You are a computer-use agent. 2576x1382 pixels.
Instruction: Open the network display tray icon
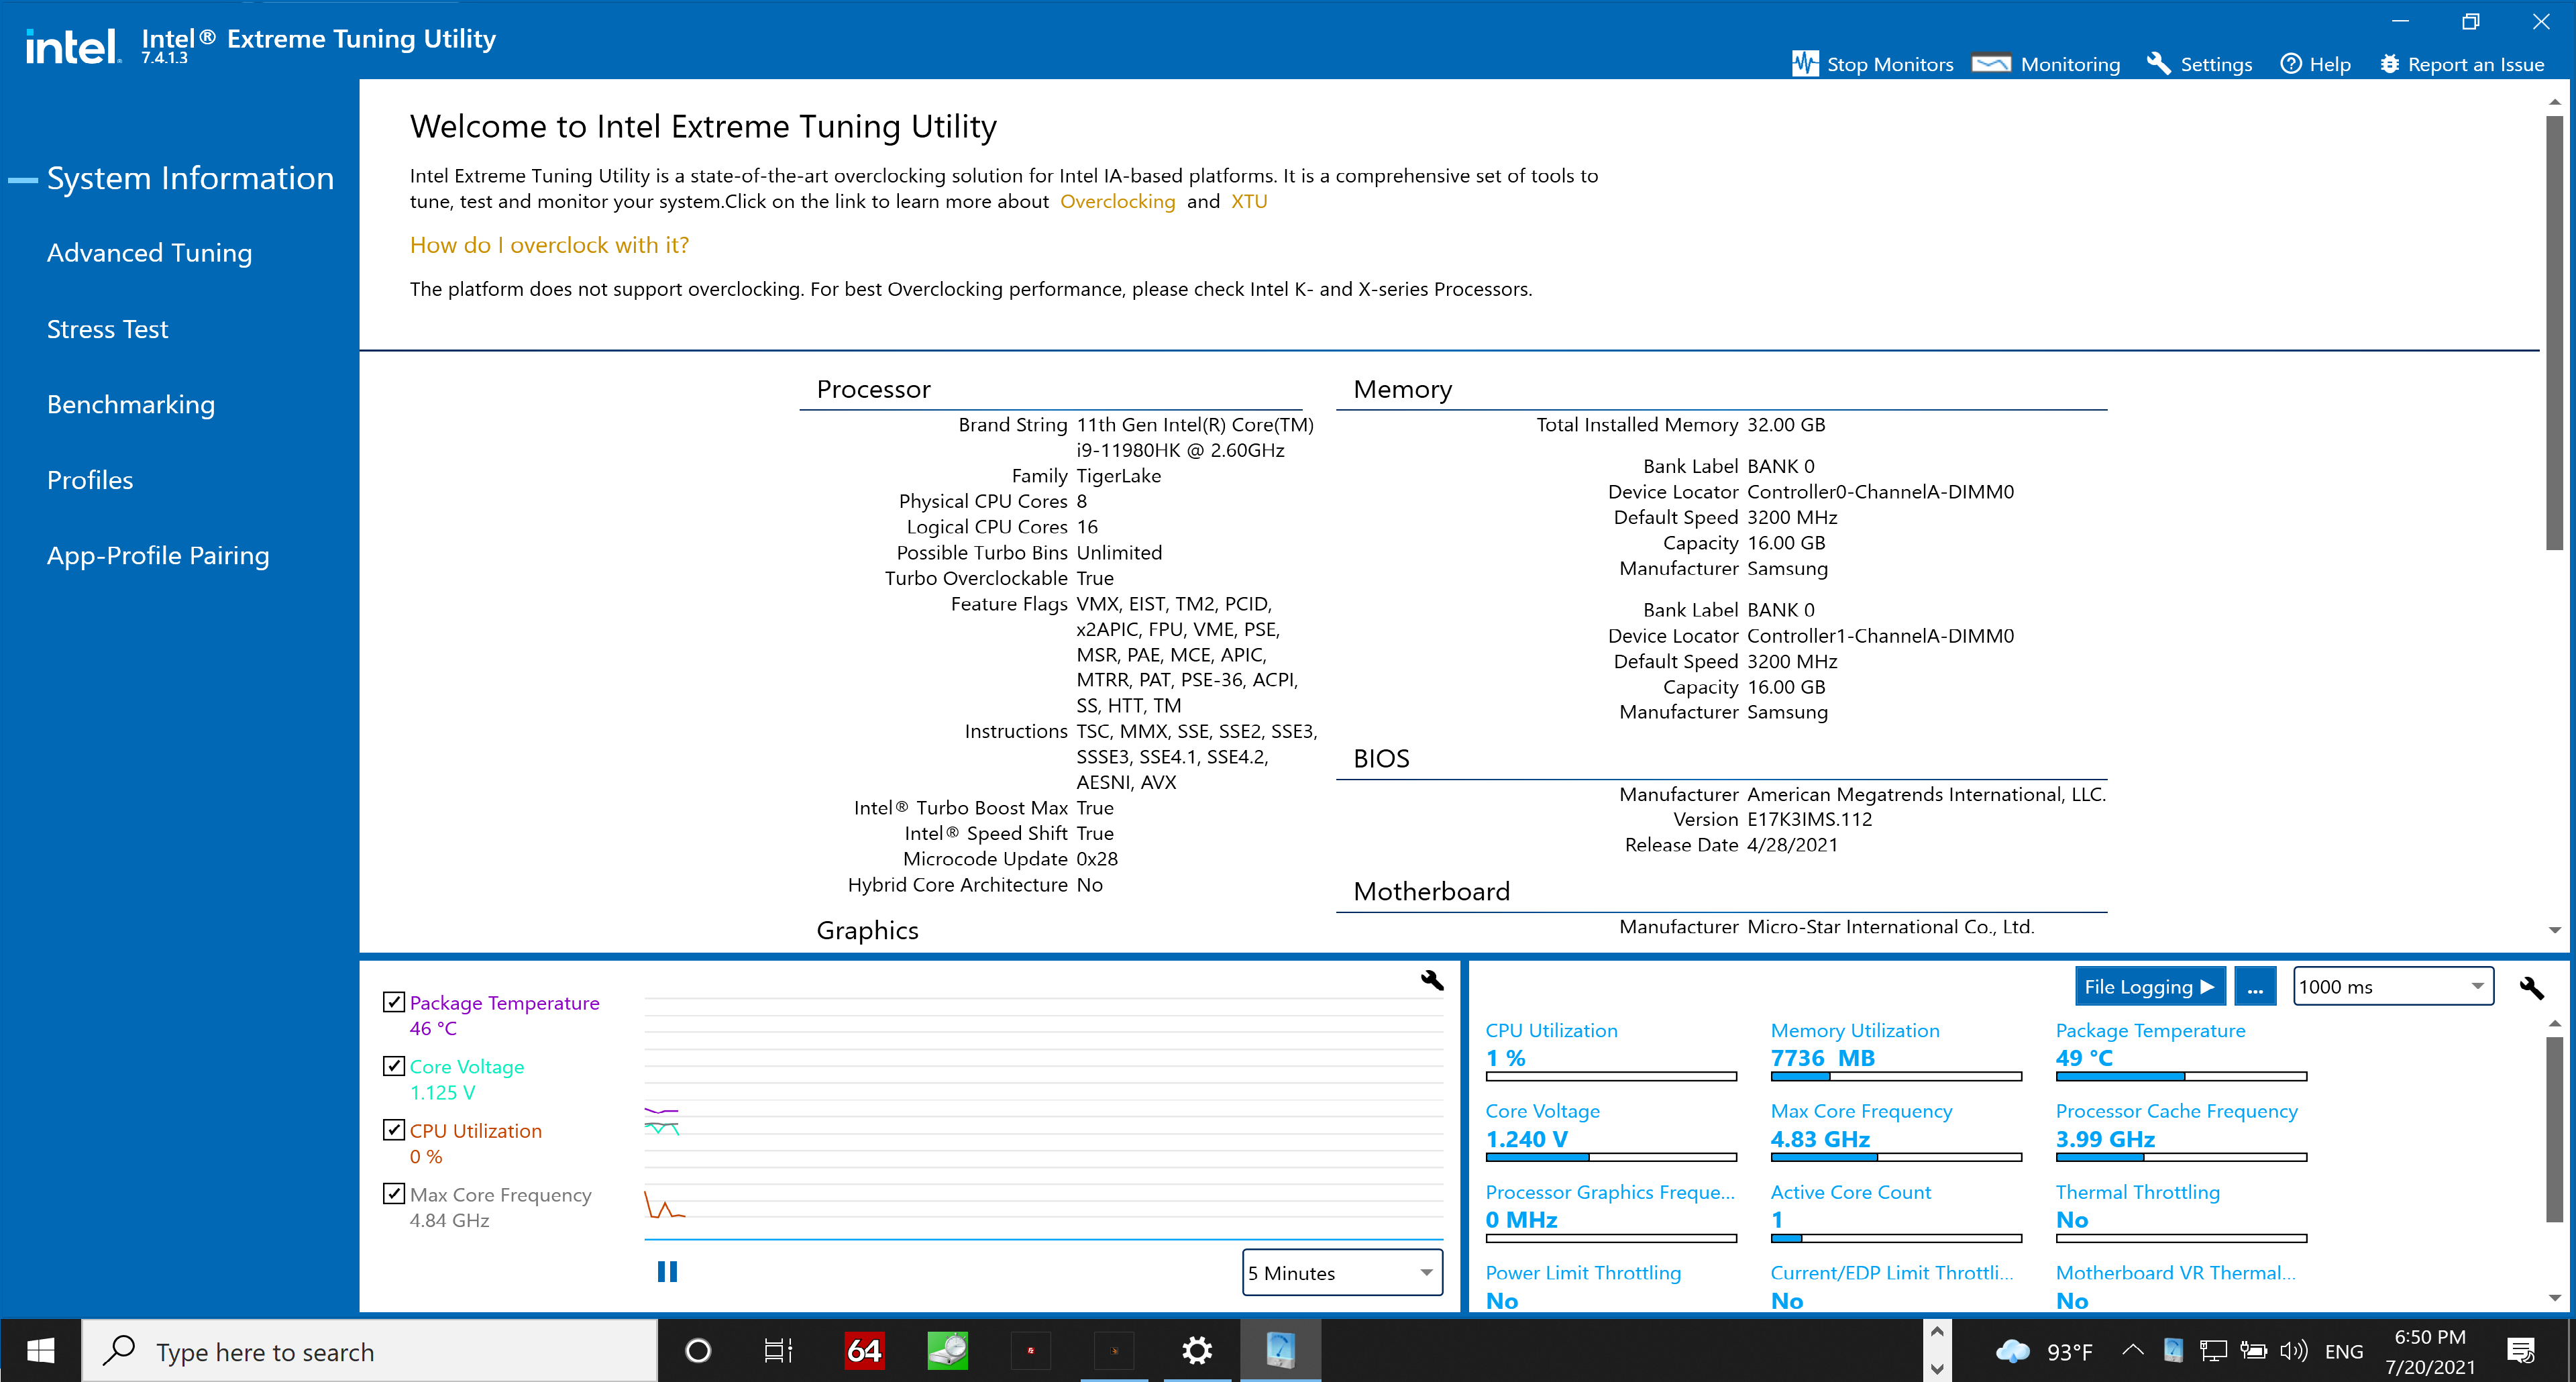click(2213, 1351)
